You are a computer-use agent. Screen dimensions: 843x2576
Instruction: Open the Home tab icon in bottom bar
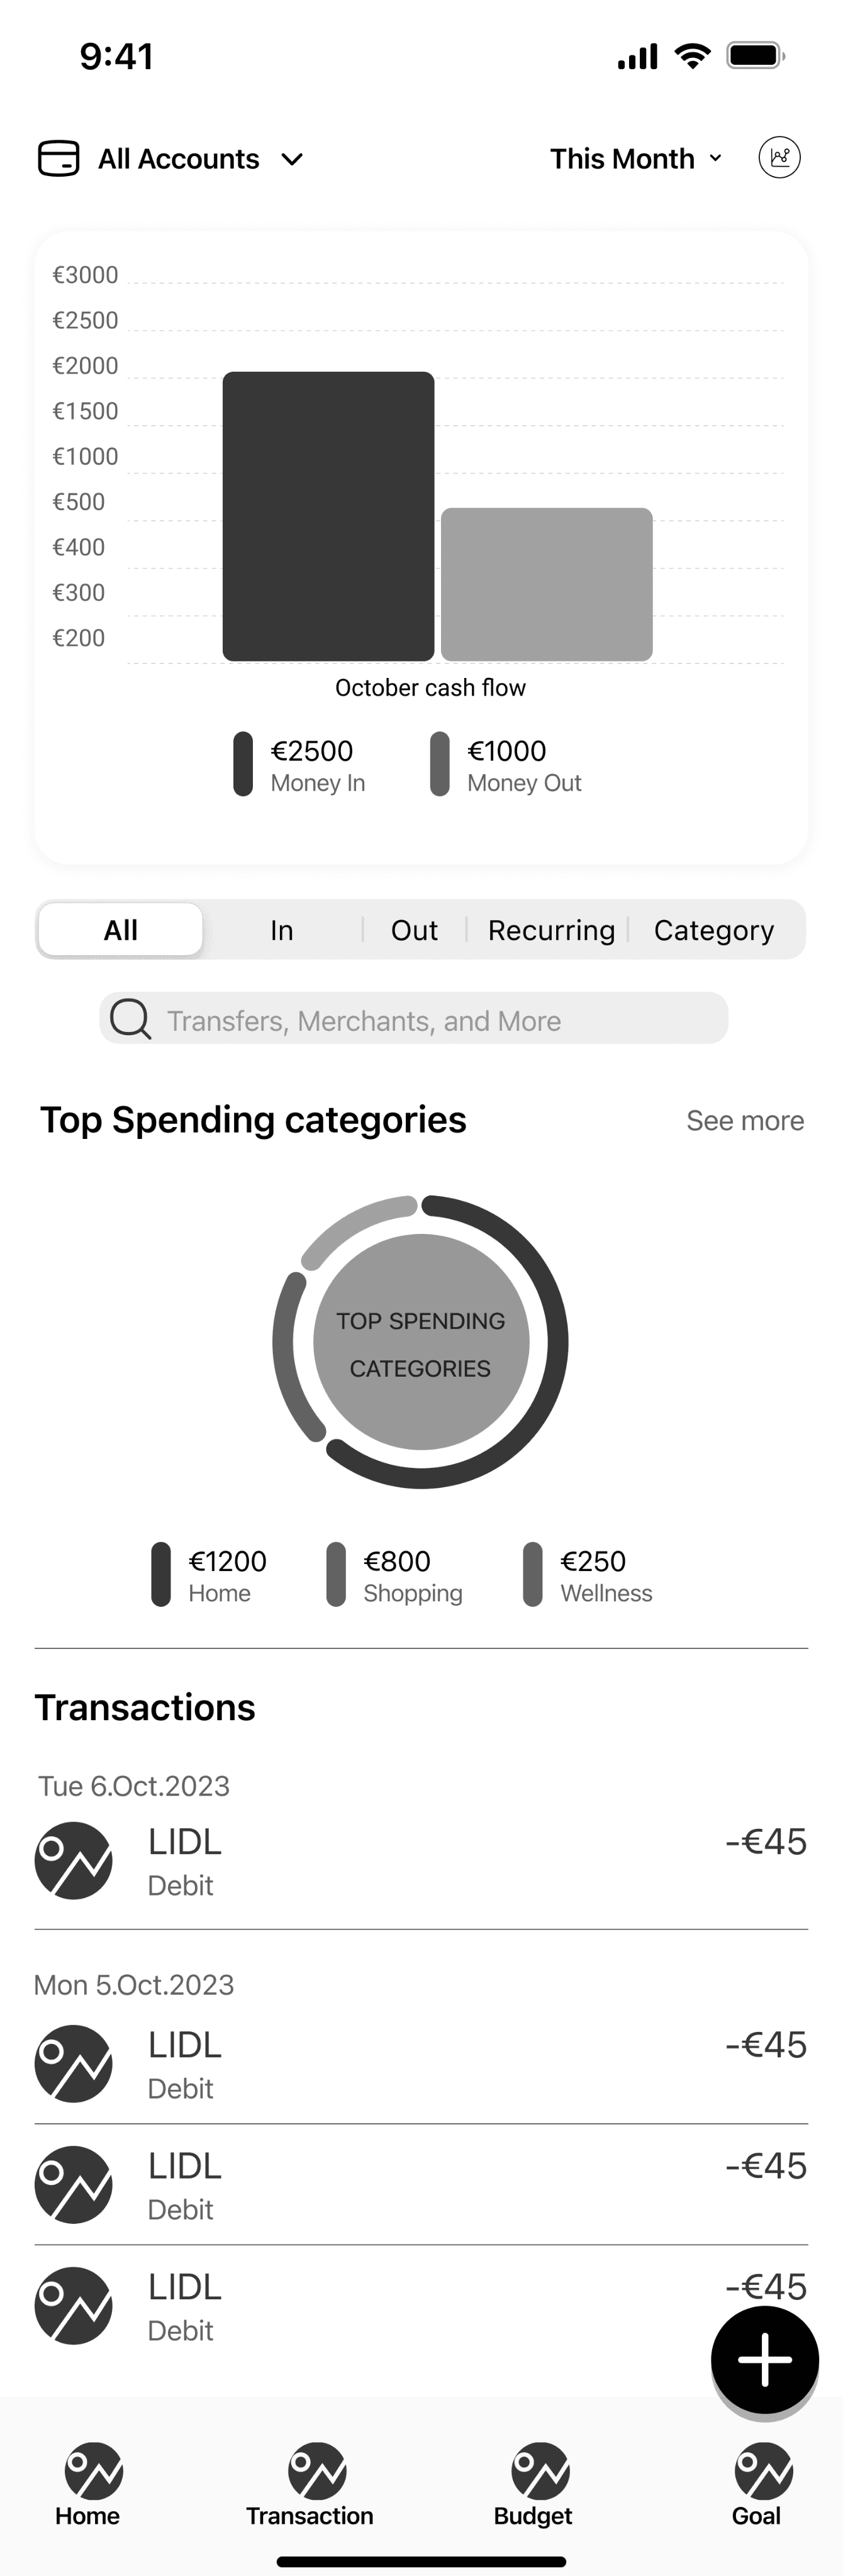click(x=93, y=2471)
